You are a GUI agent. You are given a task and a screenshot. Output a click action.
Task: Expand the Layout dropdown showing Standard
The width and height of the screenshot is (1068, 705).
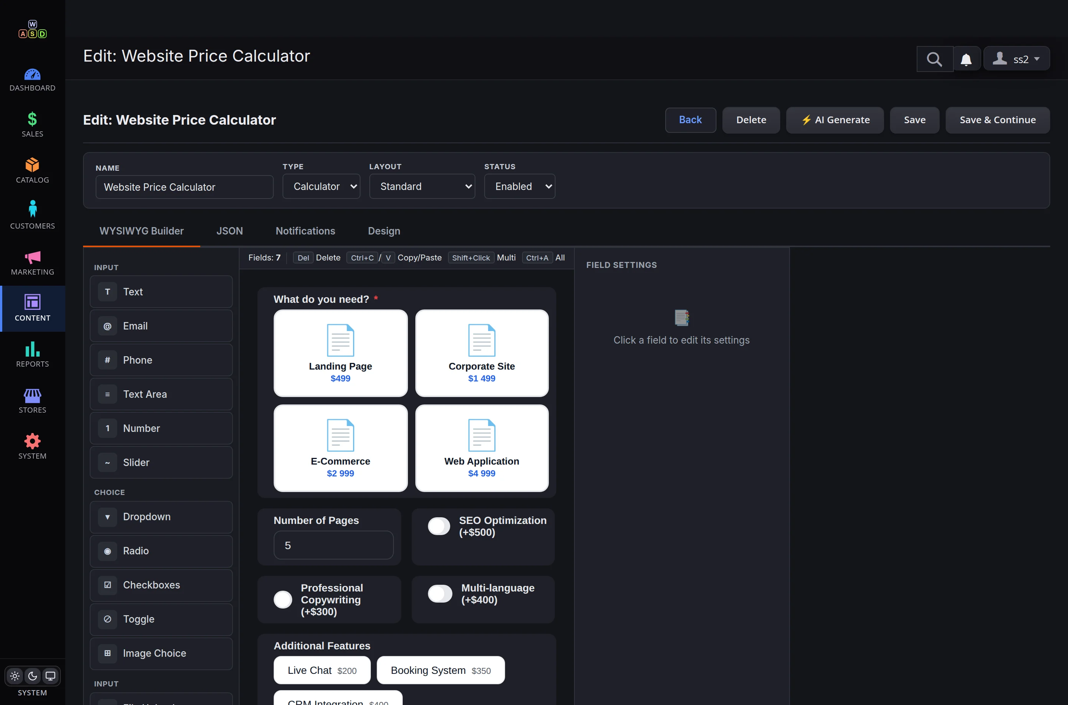pos(422,186)
